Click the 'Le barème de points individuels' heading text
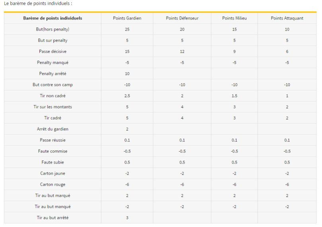 click(38, 4)
